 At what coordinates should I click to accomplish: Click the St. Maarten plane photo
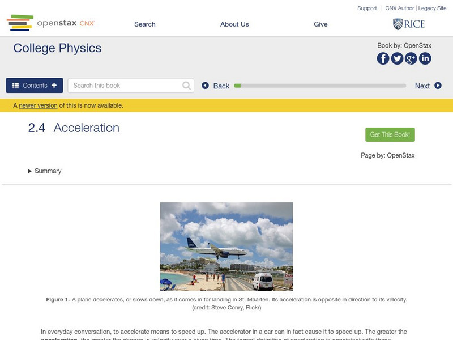tap(226, 248)
